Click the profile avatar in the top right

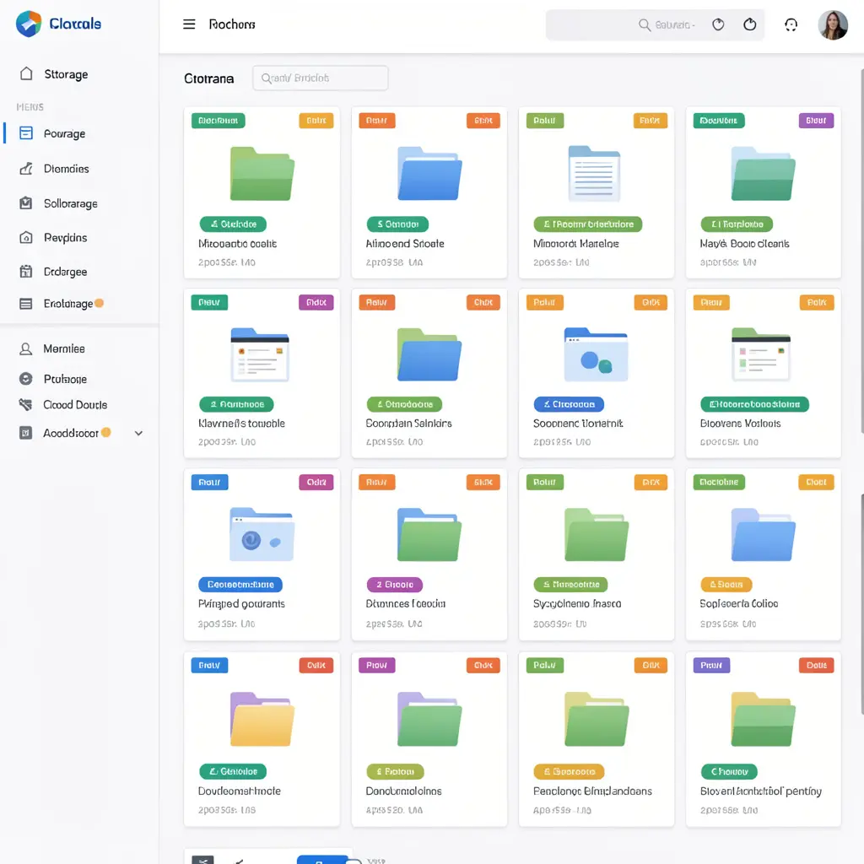click(x=833, y=24)
